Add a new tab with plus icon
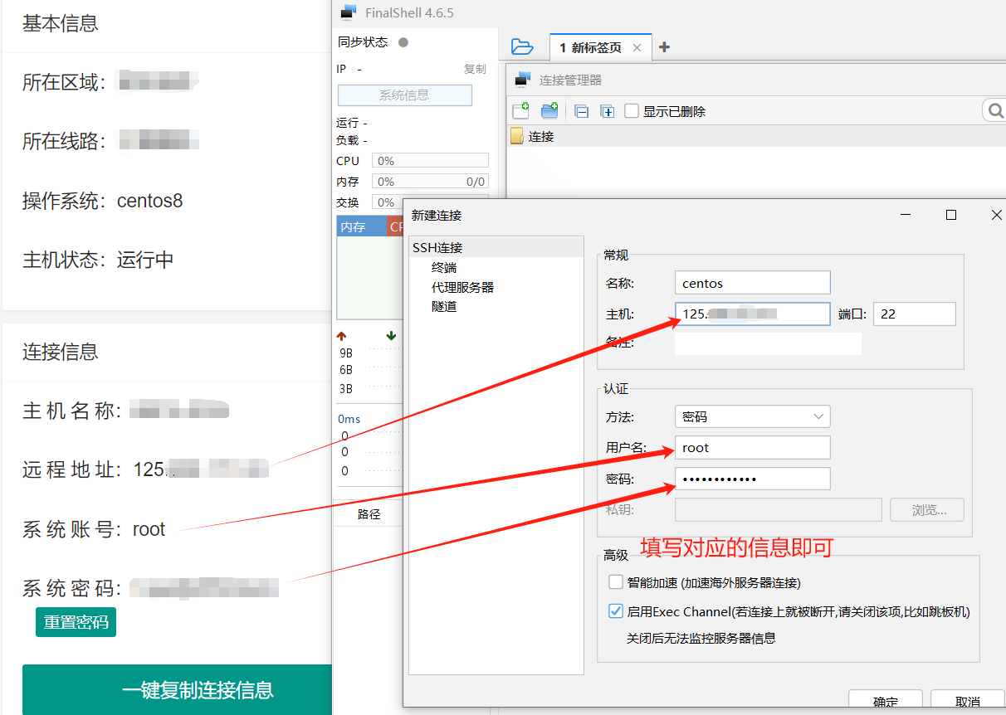This screenshot has height=715, width=1006. 664,47
